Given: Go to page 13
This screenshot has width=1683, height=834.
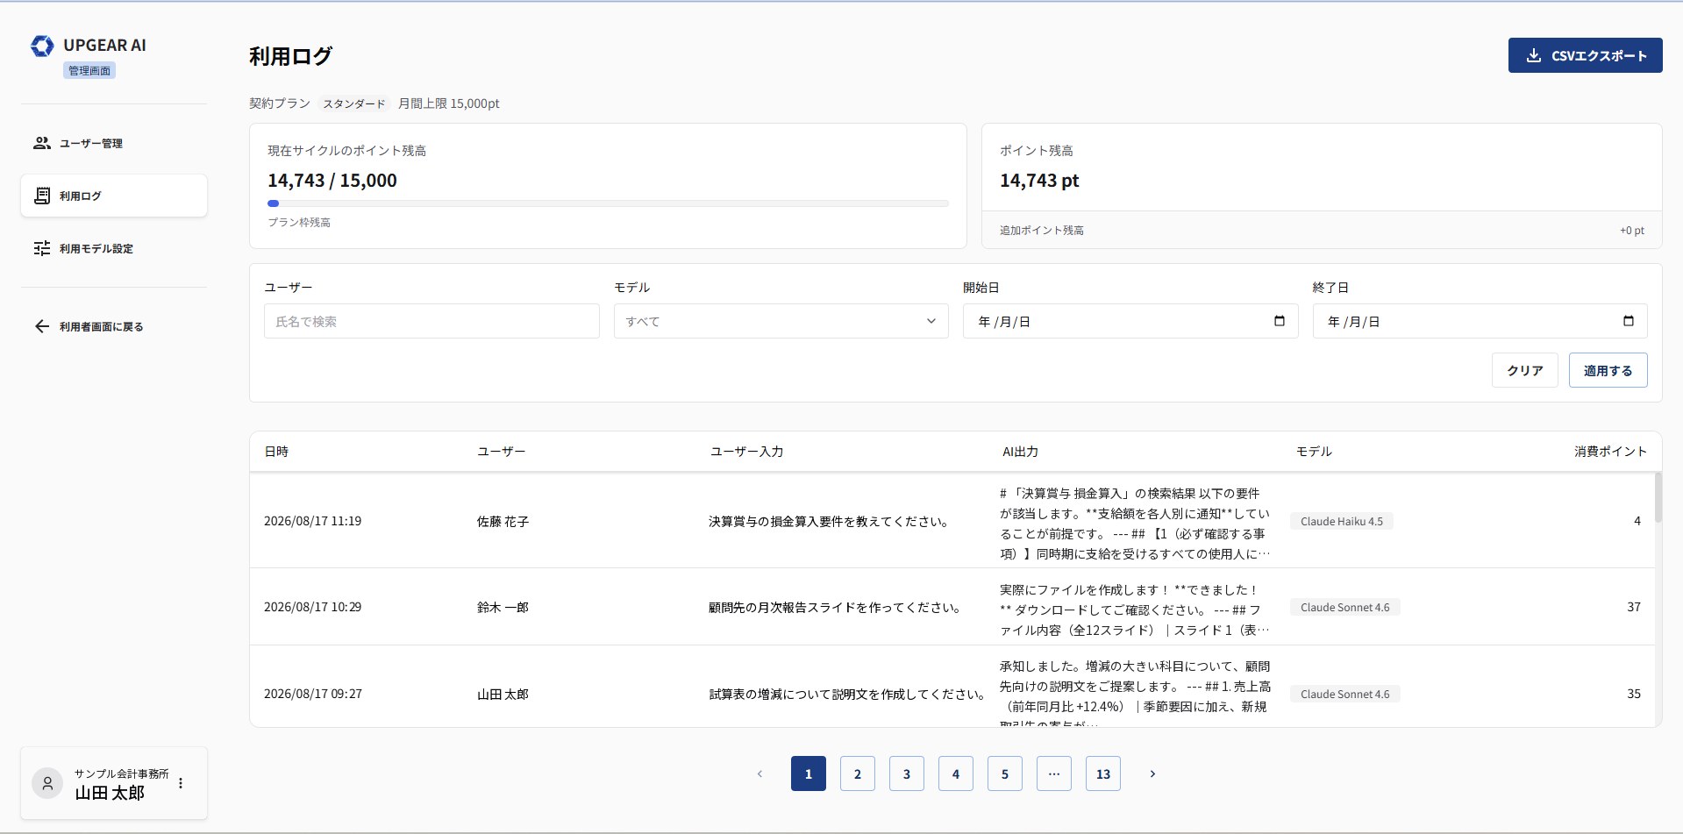Looking at the screenshot, I should tap(1103, 773).
